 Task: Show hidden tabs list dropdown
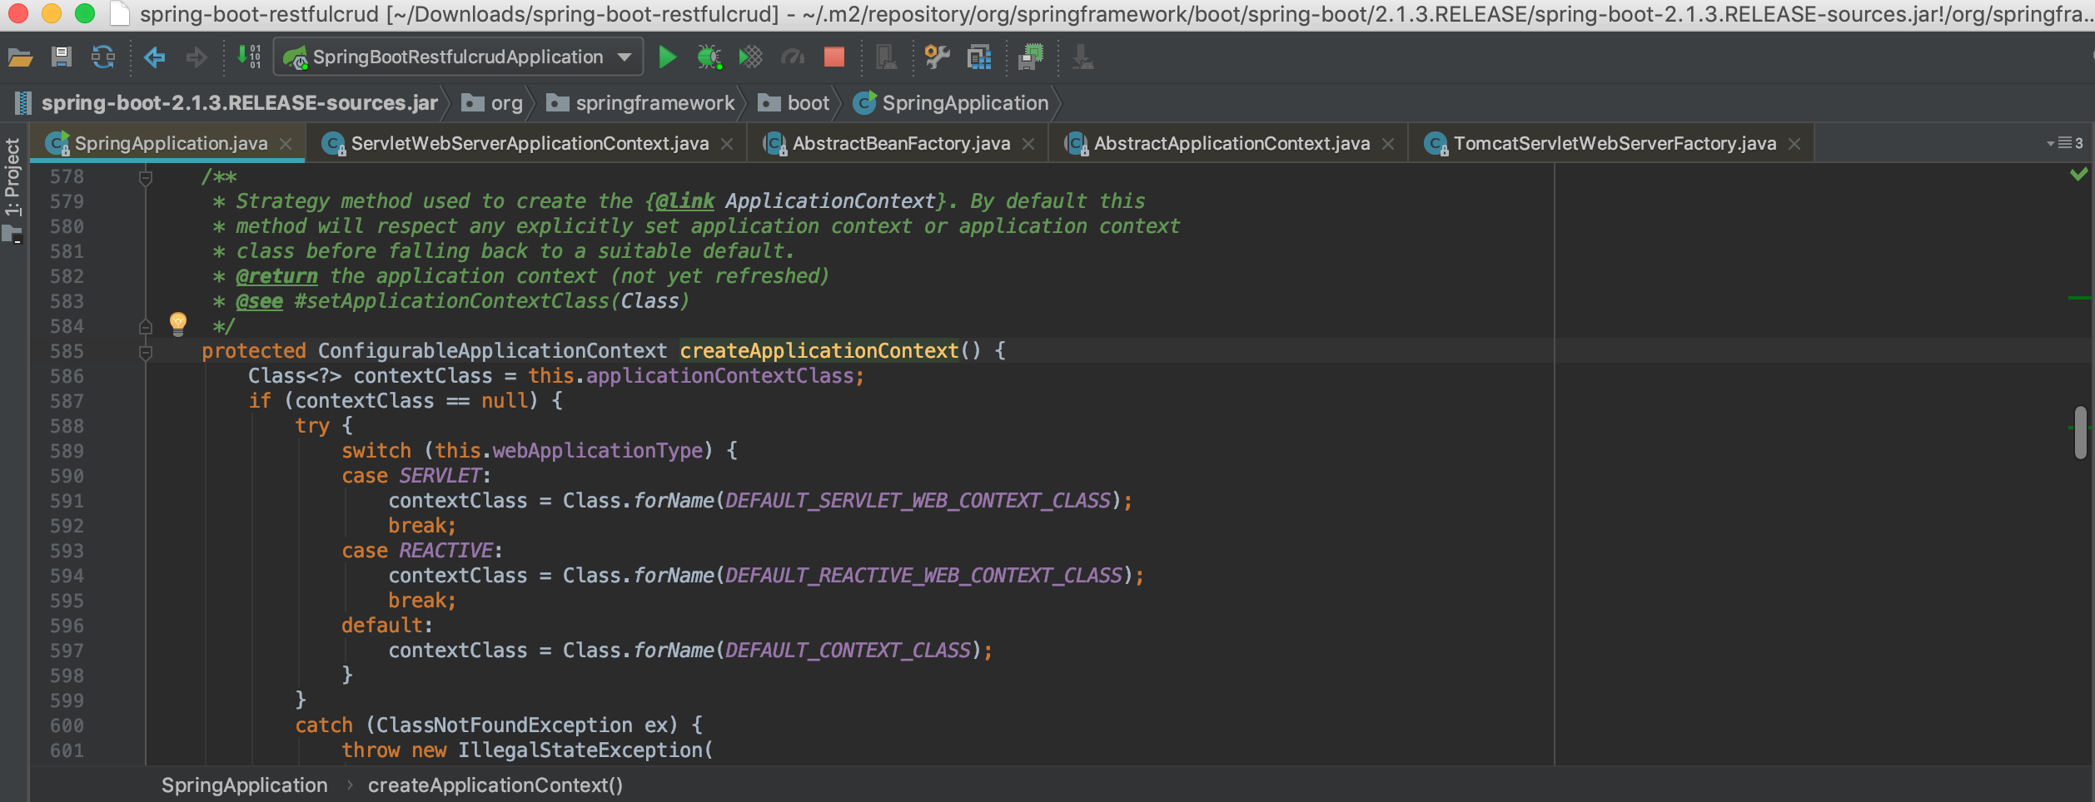pos(2064,143)
